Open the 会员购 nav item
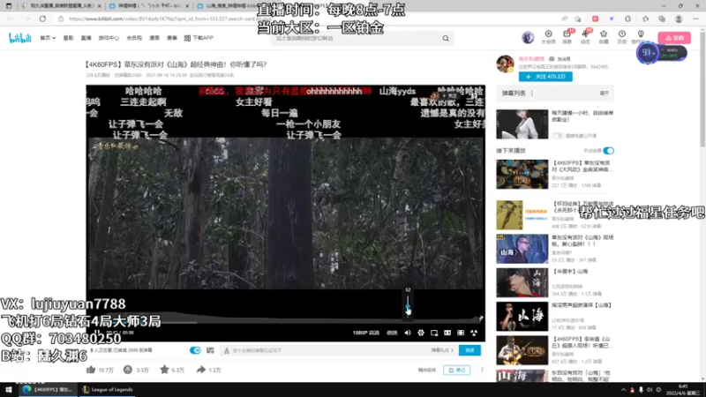This screenshot has width=706, height=397. (x=134, y=38)
